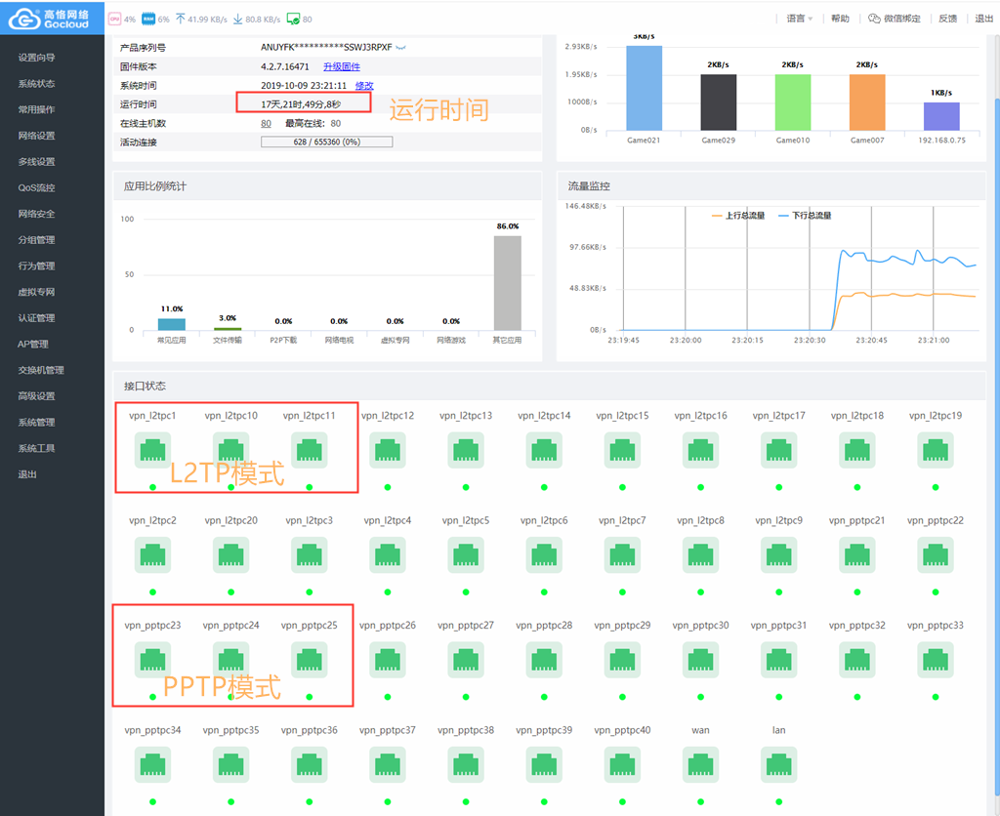Screen dimensions: 1000x816
Task: Click the online hosts count 80 link
Action: pyautogui.click(x=266, y=124)
